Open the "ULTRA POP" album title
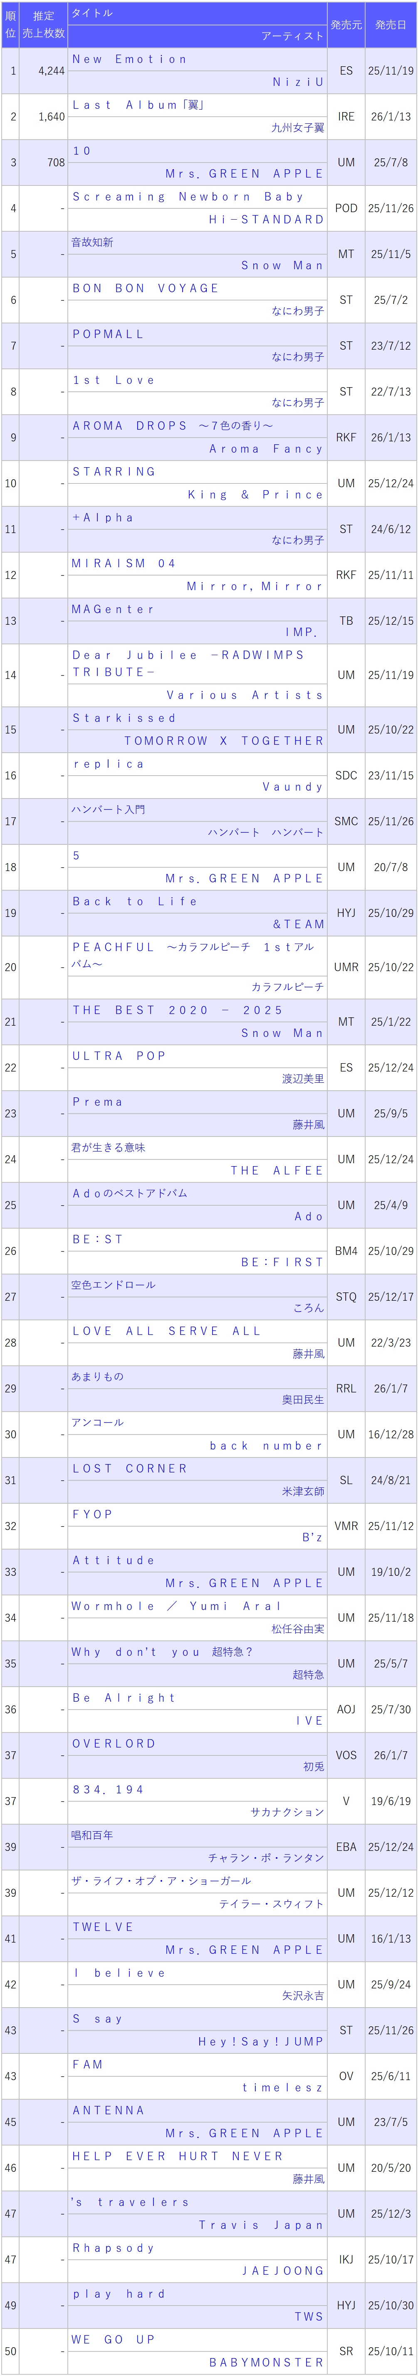Screen dimensions: 418x2376 [x=119, y=1055]
